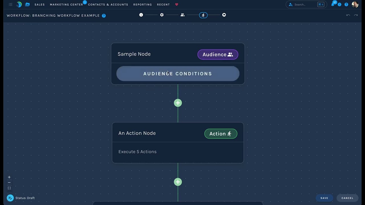Open the alert badge icon
The image size is (365, 205).
click(x=339, y=5)
